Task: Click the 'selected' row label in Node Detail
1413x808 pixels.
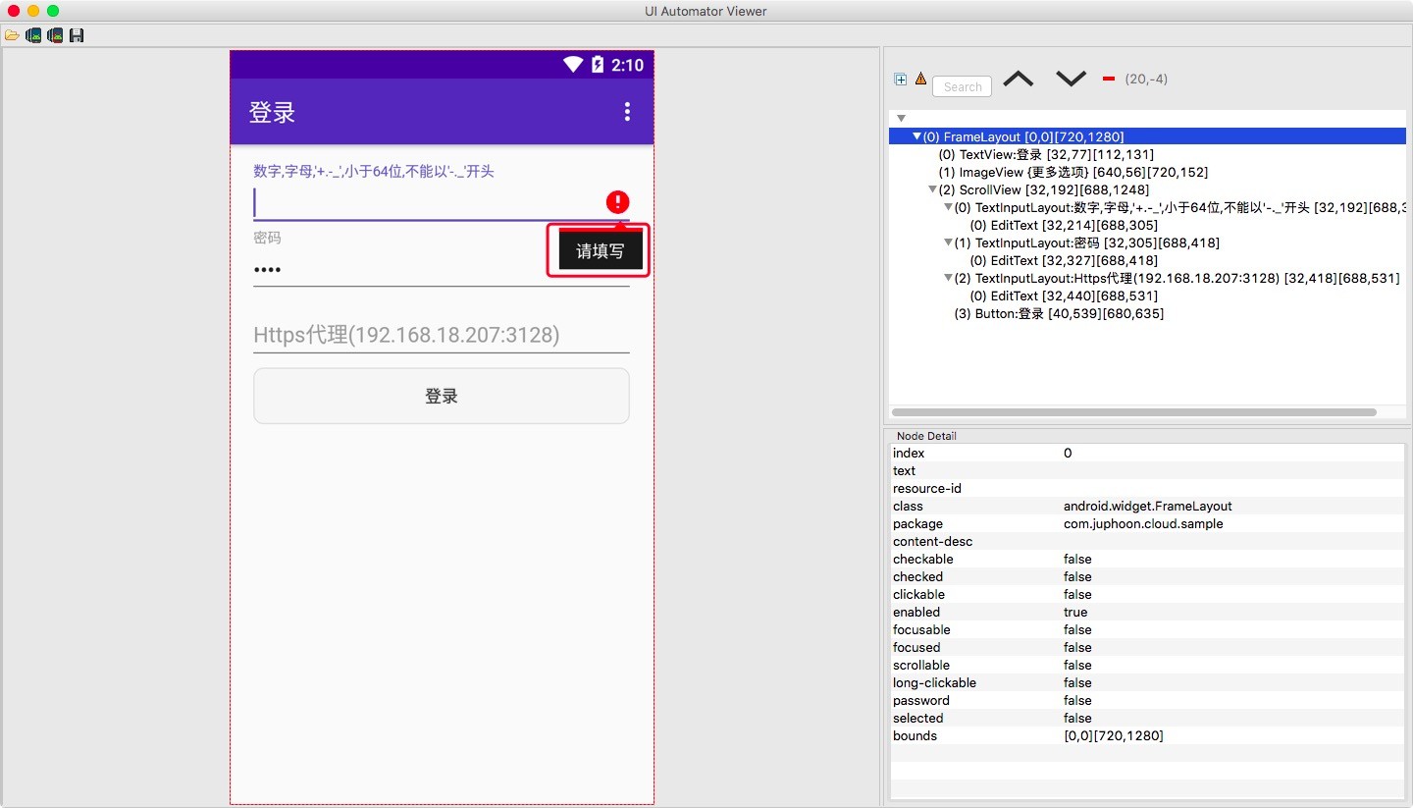Action: coord(917,718)
